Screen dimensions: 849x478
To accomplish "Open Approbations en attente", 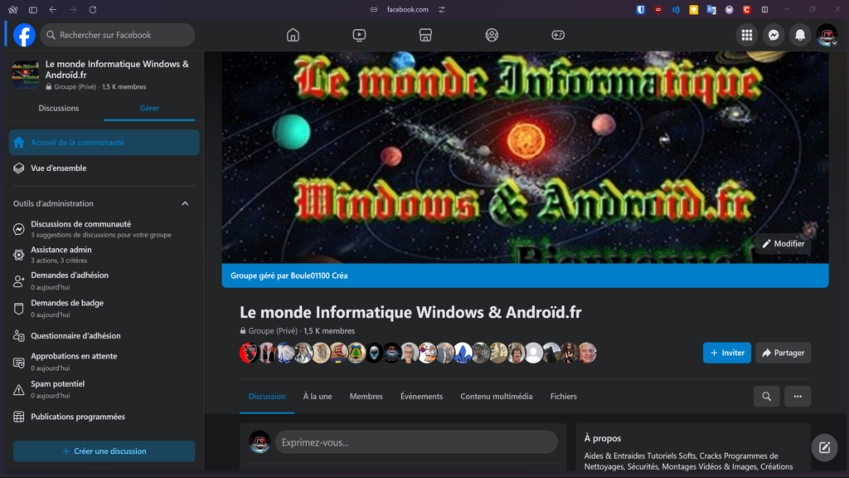I will (104, 362).
